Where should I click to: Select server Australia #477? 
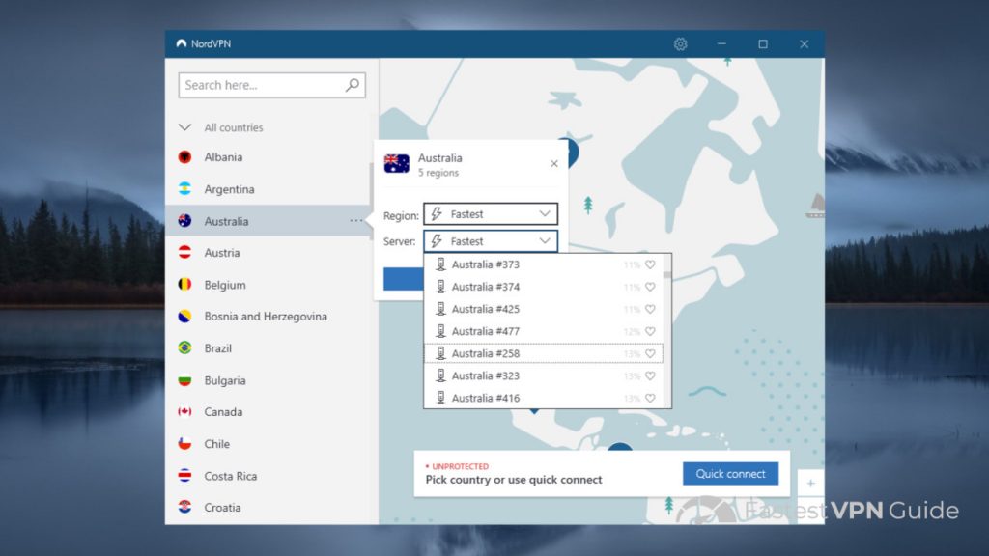(544, 331)
